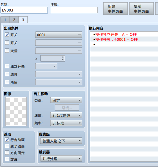Increase the variable value stepper

point(63,57)
